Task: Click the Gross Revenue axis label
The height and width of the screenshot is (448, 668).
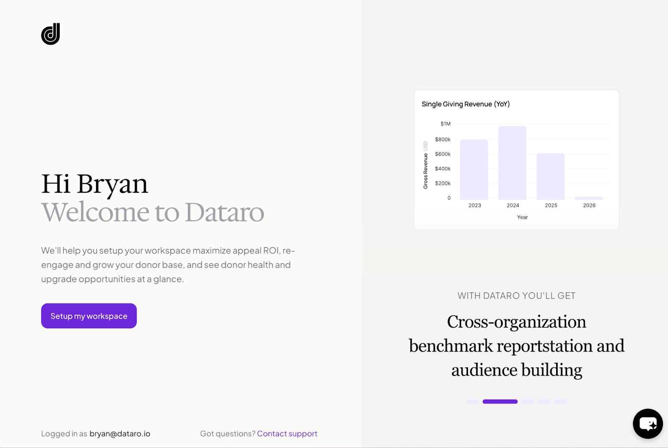Action: [x=425, y=170]
